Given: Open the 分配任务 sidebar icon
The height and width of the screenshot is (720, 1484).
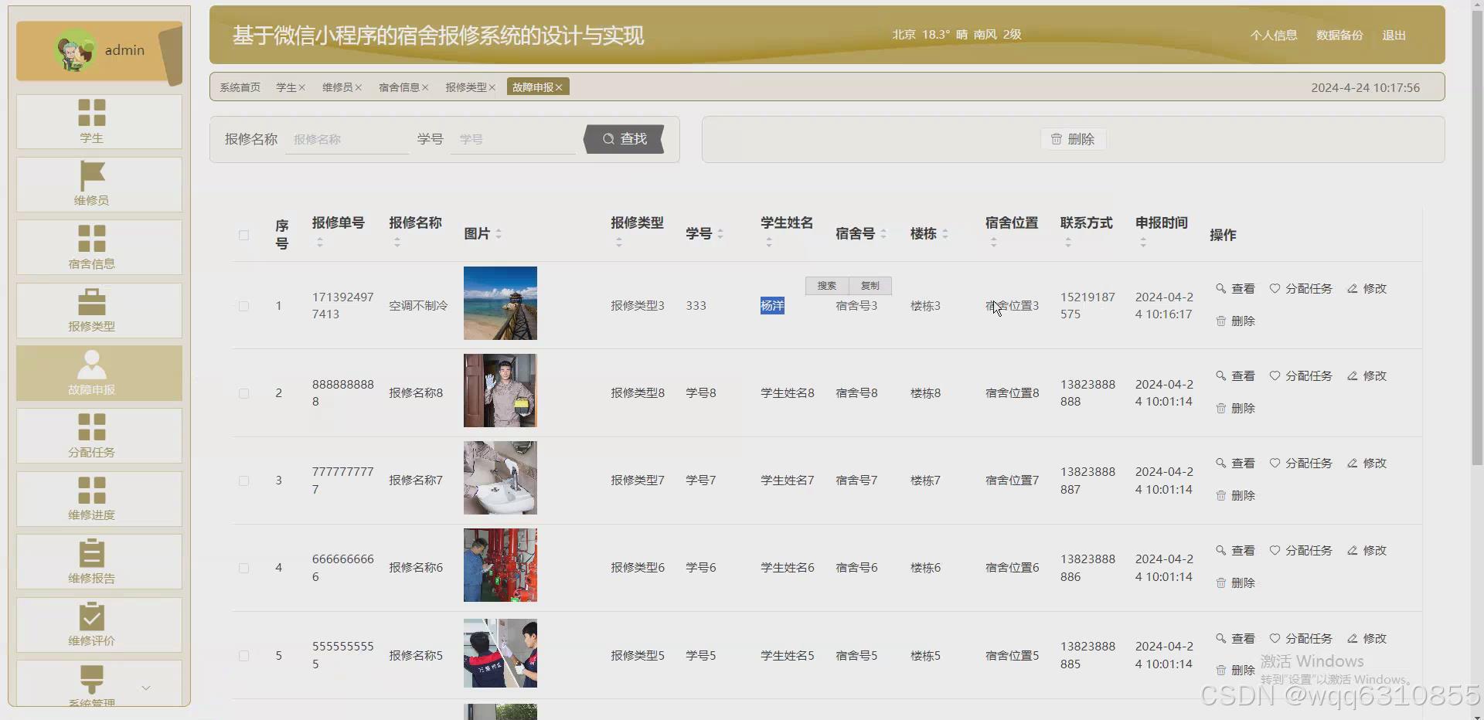Looking at the screenshot, I should [91, 427].
